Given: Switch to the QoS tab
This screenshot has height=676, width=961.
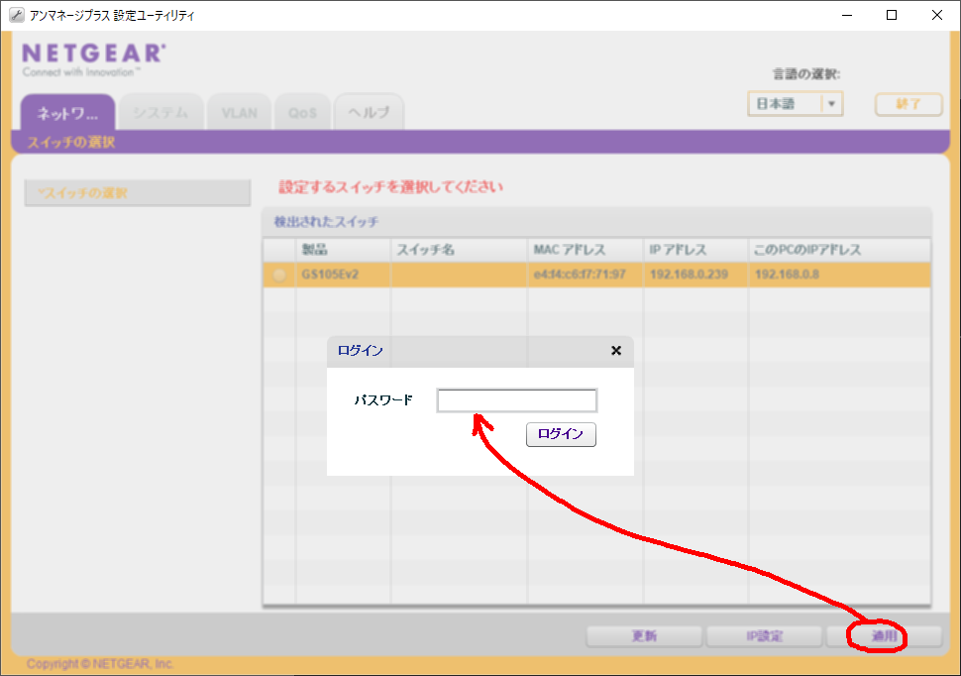Looking at the screenshot, I should point(302,113).
